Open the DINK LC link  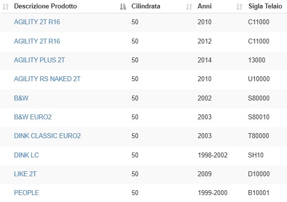[26, 155]
